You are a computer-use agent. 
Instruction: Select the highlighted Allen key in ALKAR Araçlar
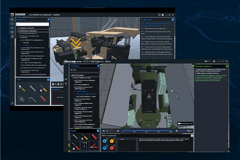pos(84,146)
